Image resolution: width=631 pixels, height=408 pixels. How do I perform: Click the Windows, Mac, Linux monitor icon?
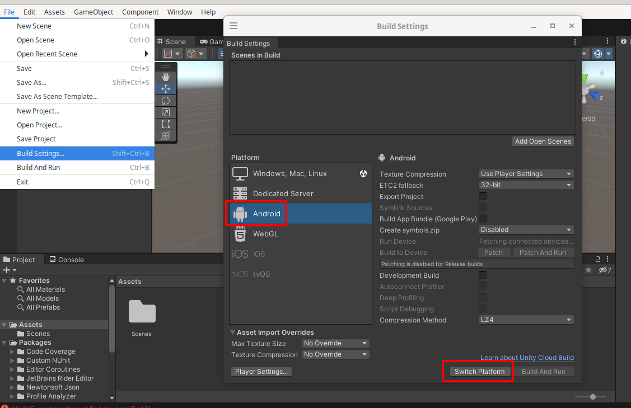click(240, 174)
